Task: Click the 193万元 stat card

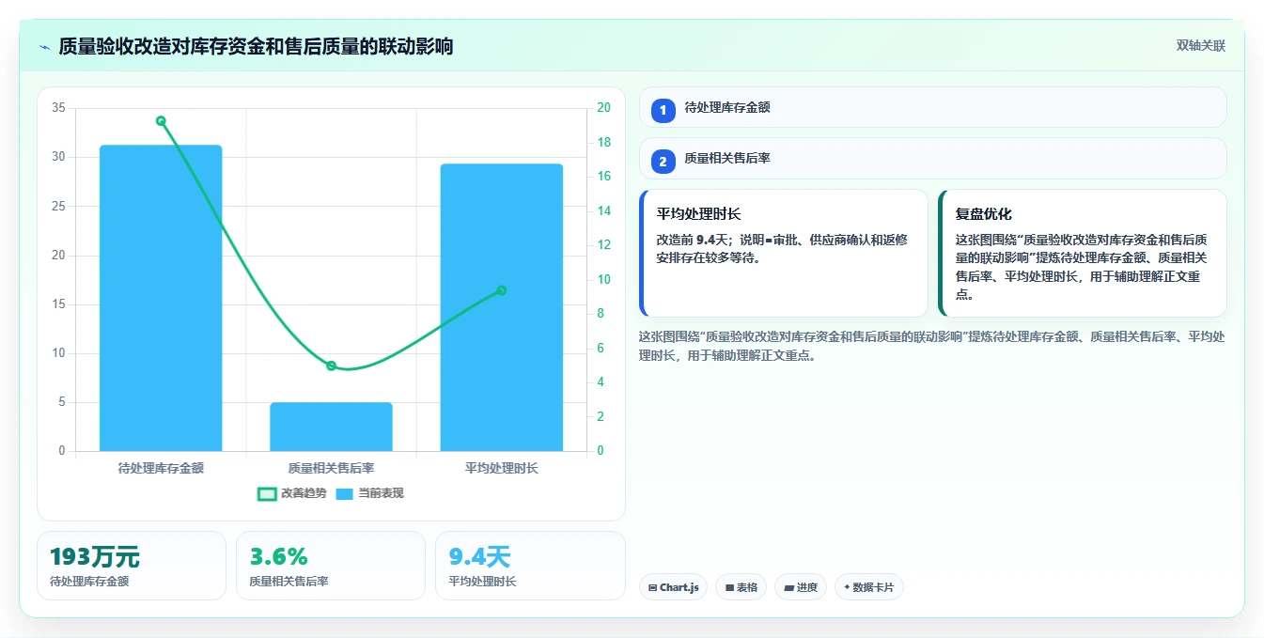Action: coord(132,566)
